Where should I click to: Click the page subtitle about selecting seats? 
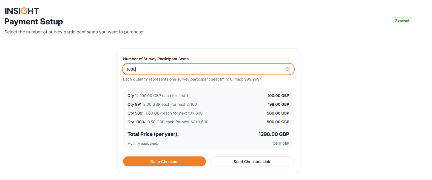tap(74, 32)
